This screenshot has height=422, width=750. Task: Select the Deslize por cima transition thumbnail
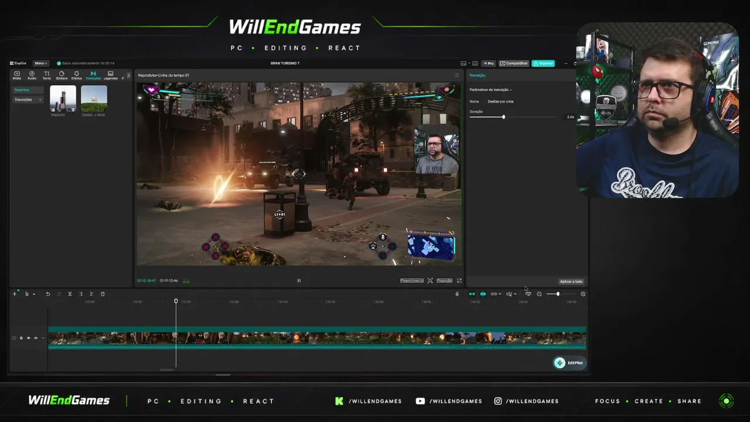click(94, 98)
